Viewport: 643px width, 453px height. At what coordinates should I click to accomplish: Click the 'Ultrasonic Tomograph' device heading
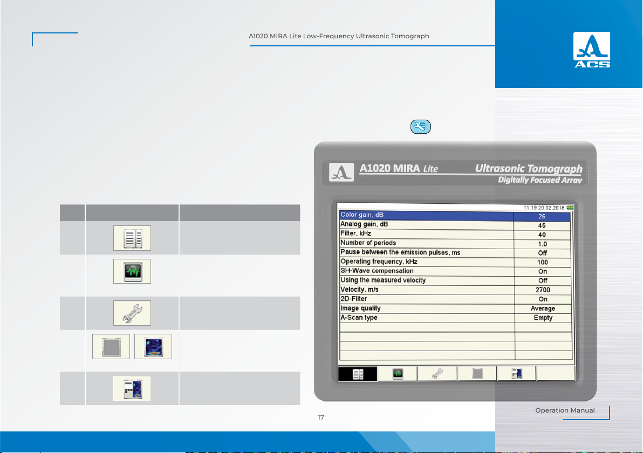pyautogui.click(x=529, y=168)
